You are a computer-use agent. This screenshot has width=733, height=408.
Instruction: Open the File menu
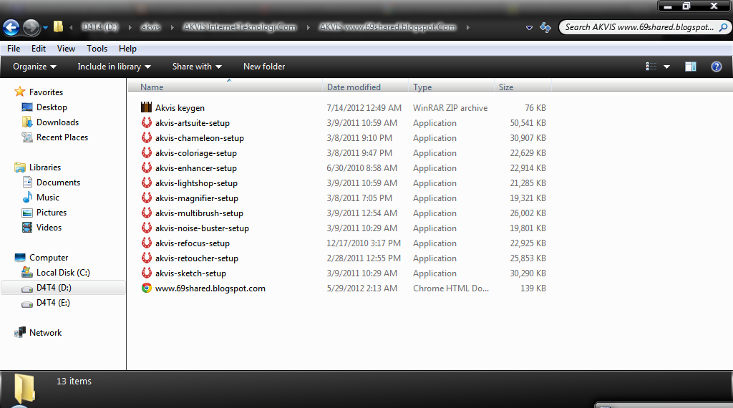[14, 49]
